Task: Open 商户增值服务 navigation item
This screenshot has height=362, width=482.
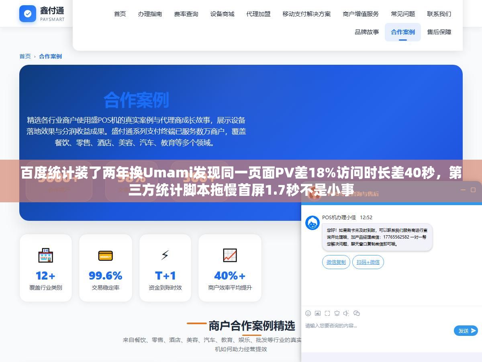Action: 361,14
